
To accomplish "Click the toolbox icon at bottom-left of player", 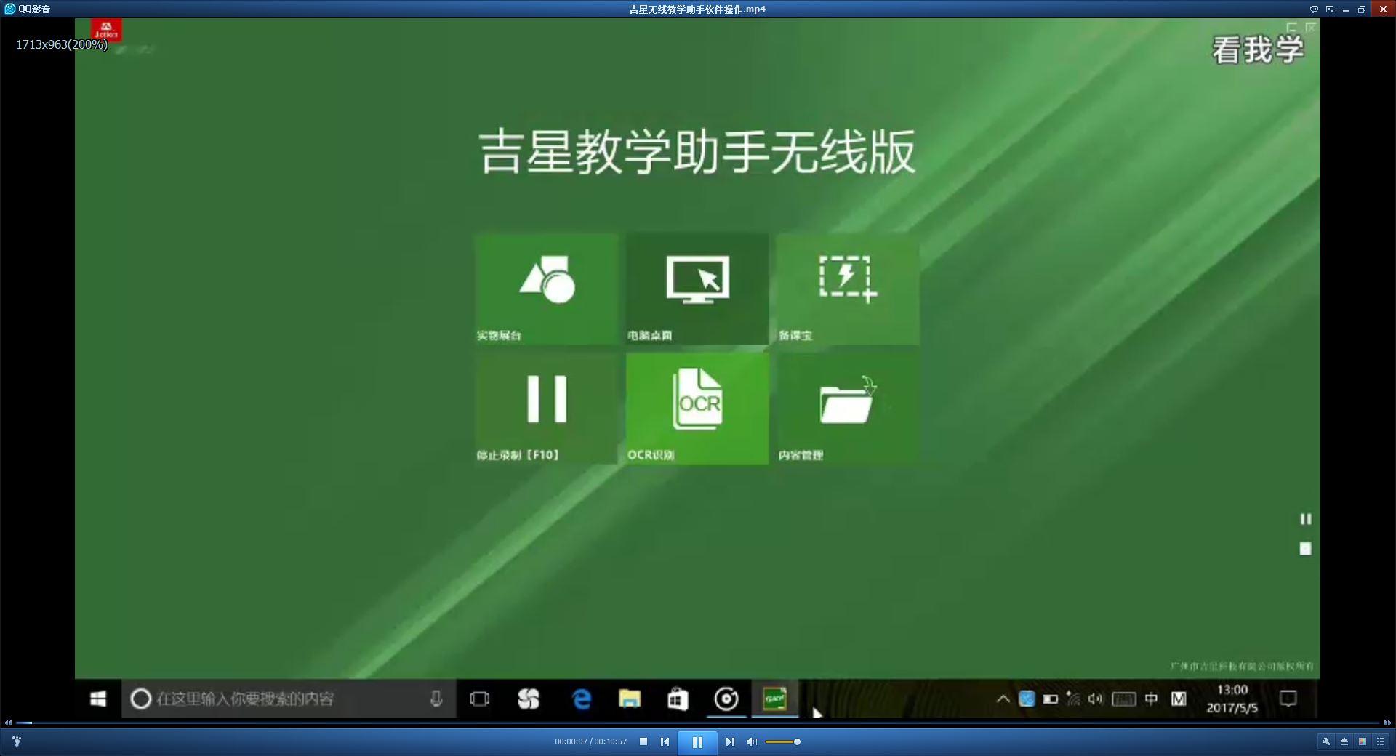I will point(17,741).
